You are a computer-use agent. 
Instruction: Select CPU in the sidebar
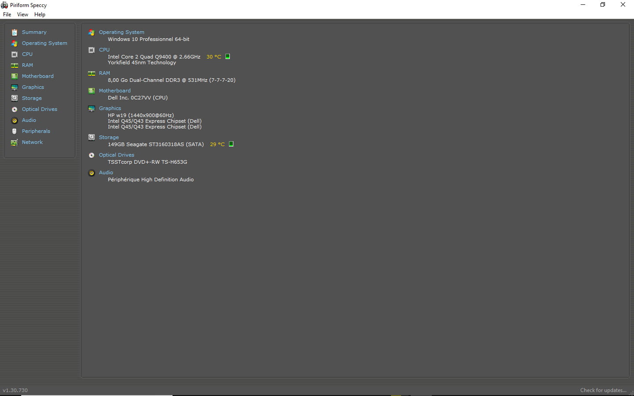27,54
